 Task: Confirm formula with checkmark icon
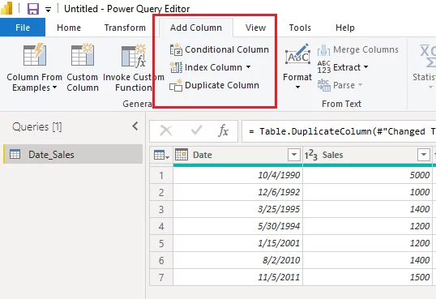197,130
